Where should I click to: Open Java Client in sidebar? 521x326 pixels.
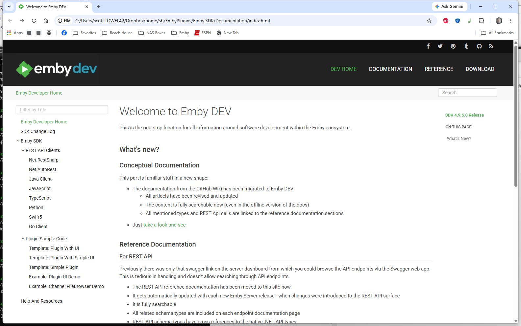40,179
